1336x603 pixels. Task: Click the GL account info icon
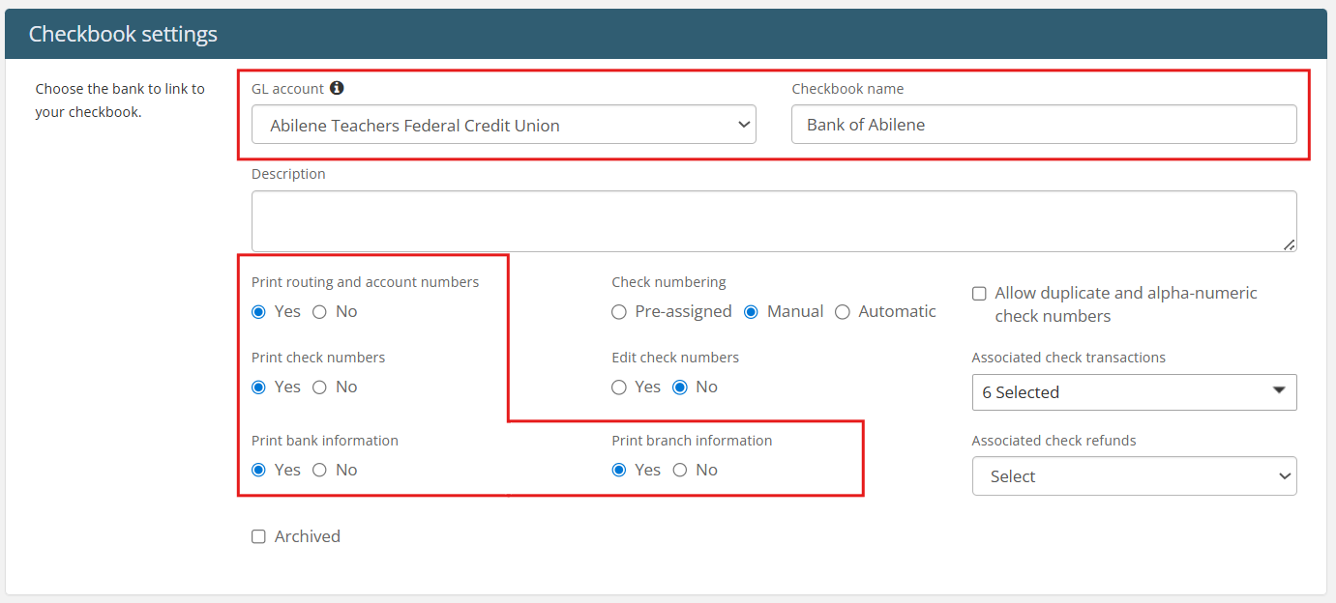337,88
